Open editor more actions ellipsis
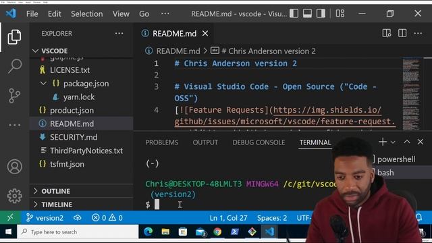 (418, 33)
